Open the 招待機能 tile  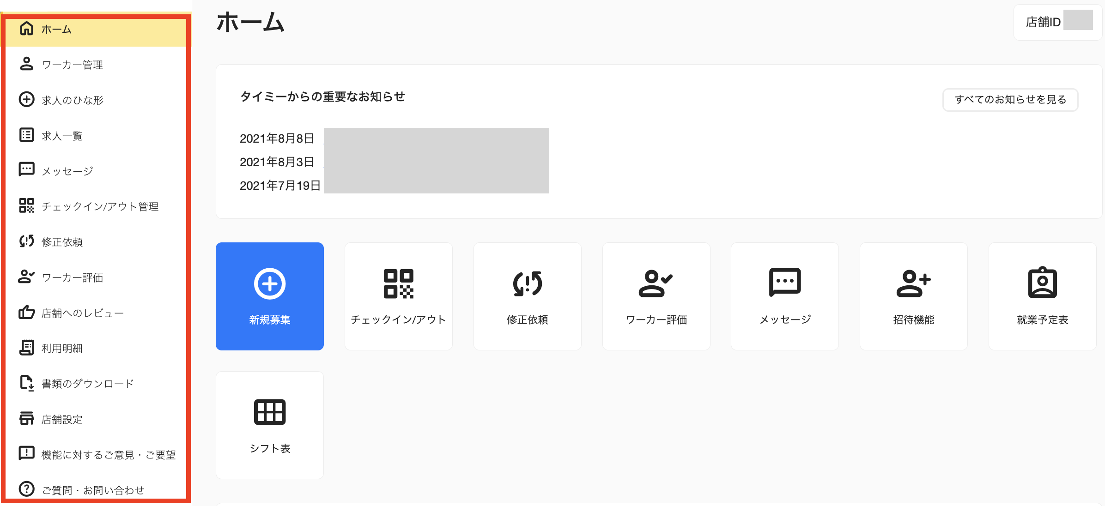(914, 296)
